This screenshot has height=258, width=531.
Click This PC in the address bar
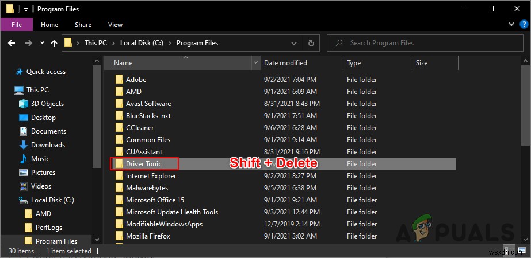click(95, 43)
